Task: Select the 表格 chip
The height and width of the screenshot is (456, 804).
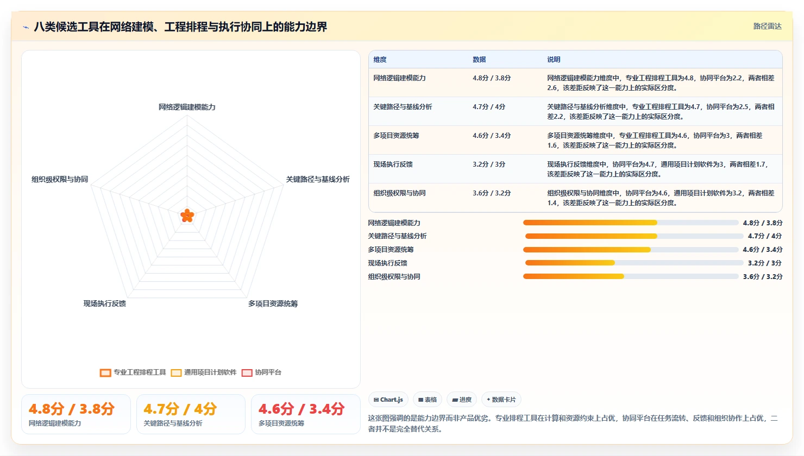Action: (x=427, y=400)
